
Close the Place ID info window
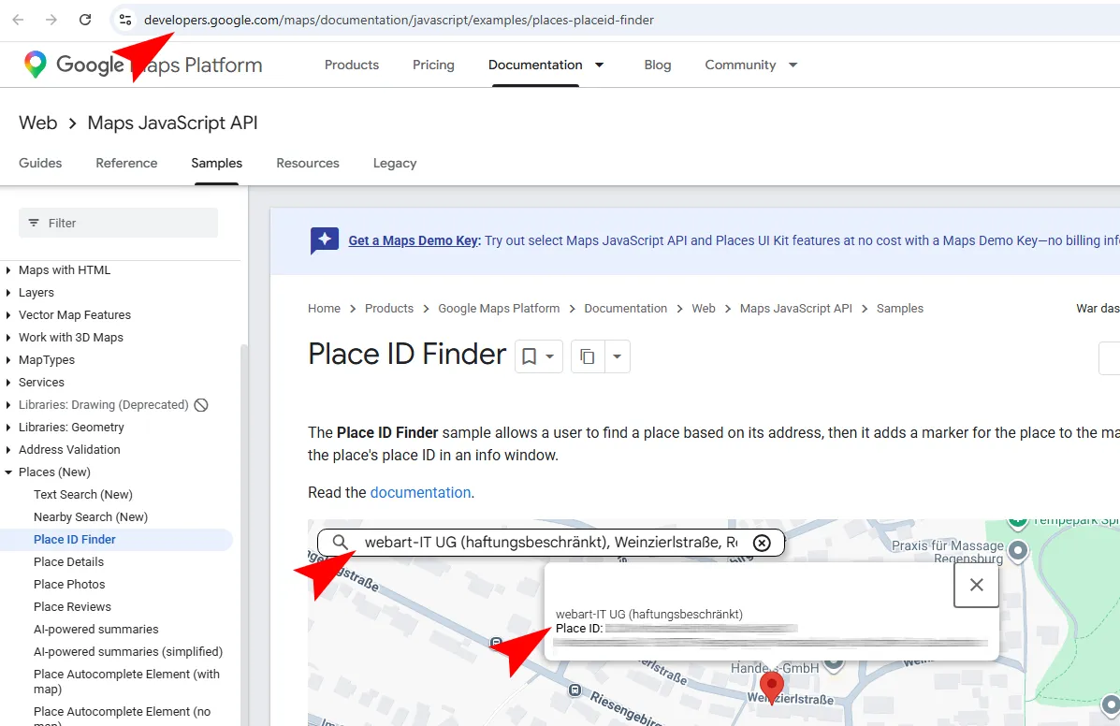click(x=977, y=585)
